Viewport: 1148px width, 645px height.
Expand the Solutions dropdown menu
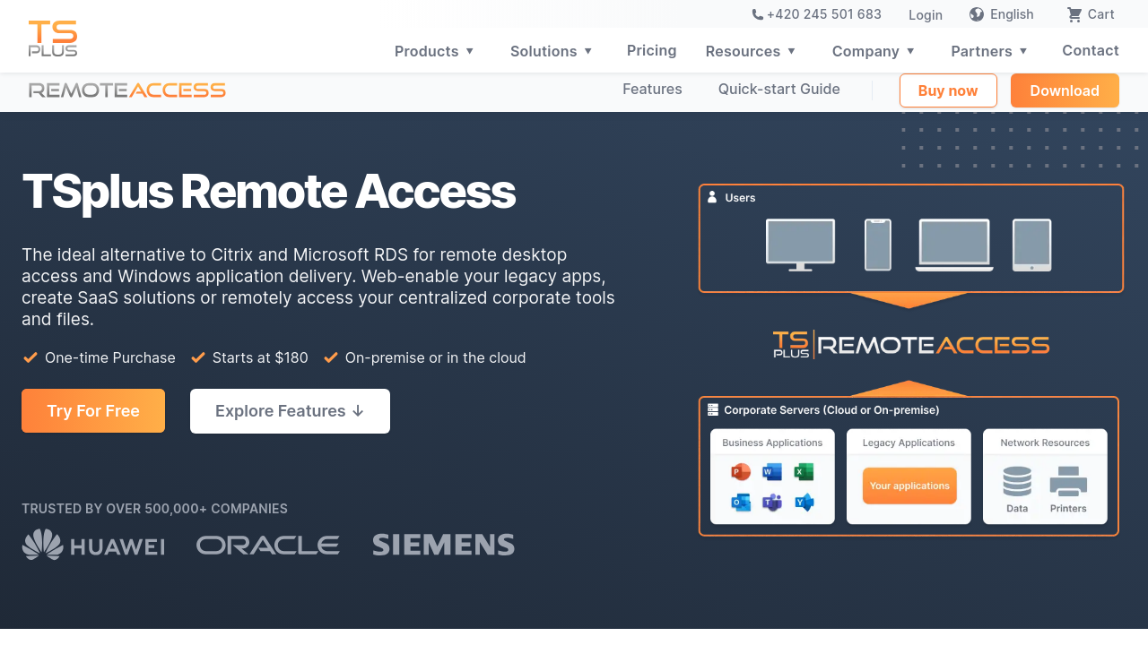552,51
